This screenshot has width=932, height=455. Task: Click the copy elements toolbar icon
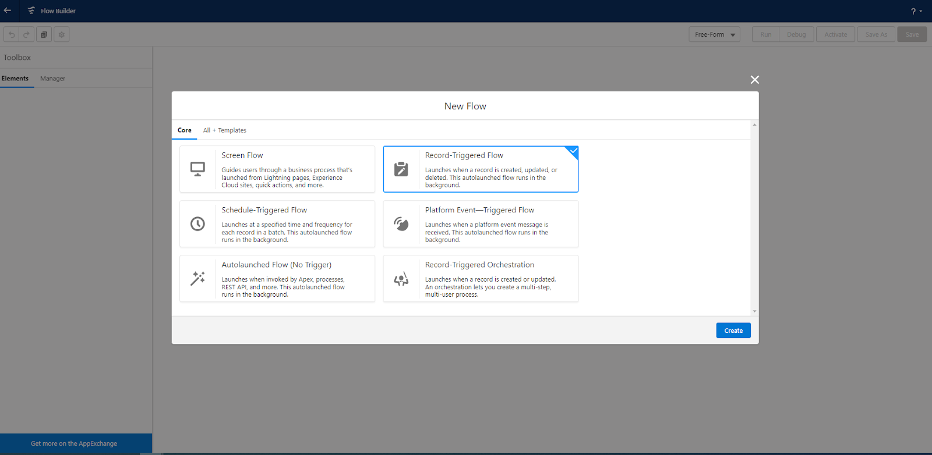[x=44, y=34]
